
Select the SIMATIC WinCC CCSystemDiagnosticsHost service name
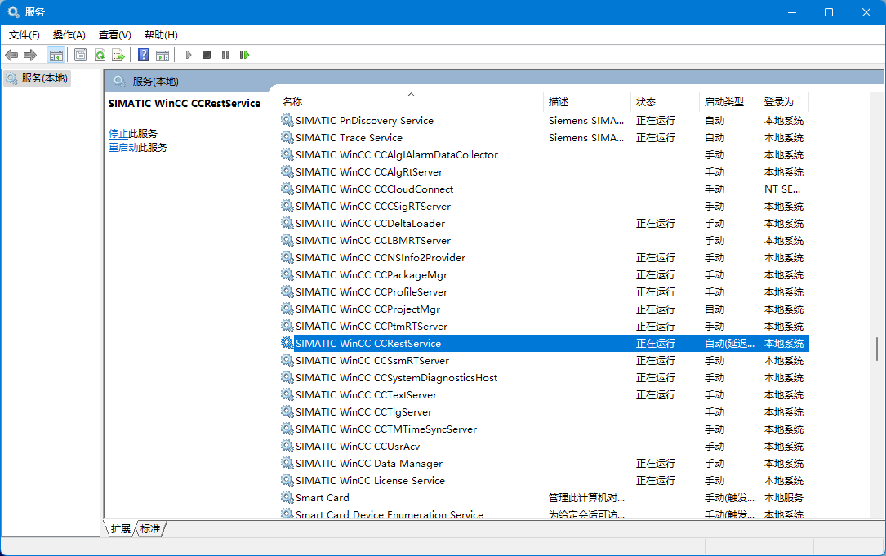[x=397, y=377]
